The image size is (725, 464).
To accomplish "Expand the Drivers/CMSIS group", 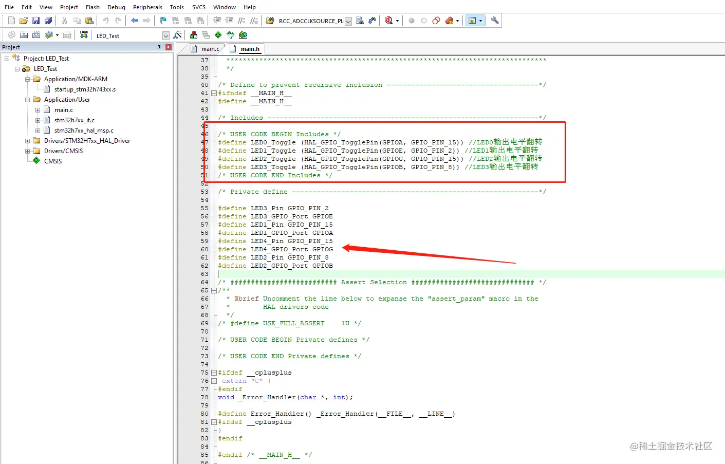I will 27,151.
